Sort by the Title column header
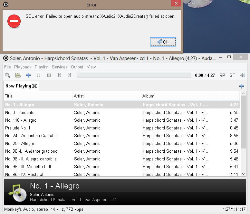The image size is (250, 214). point(38,96)
